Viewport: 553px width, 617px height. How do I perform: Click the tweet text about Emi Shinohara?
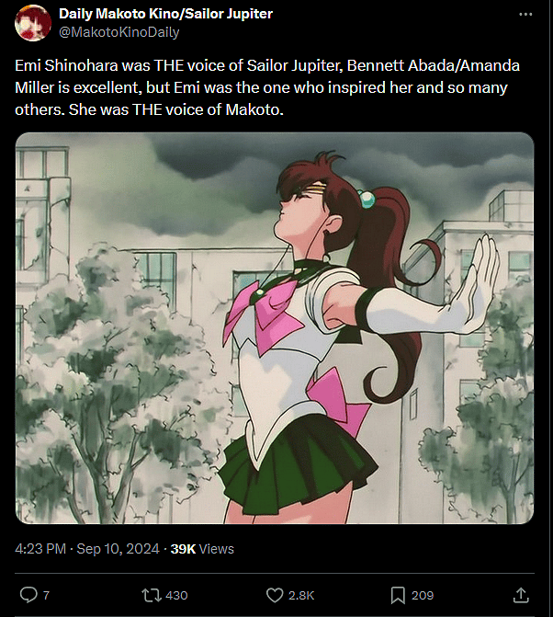[x=267, y=87]
